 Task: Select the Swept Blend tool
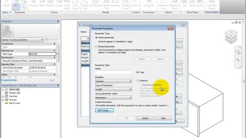66,5
